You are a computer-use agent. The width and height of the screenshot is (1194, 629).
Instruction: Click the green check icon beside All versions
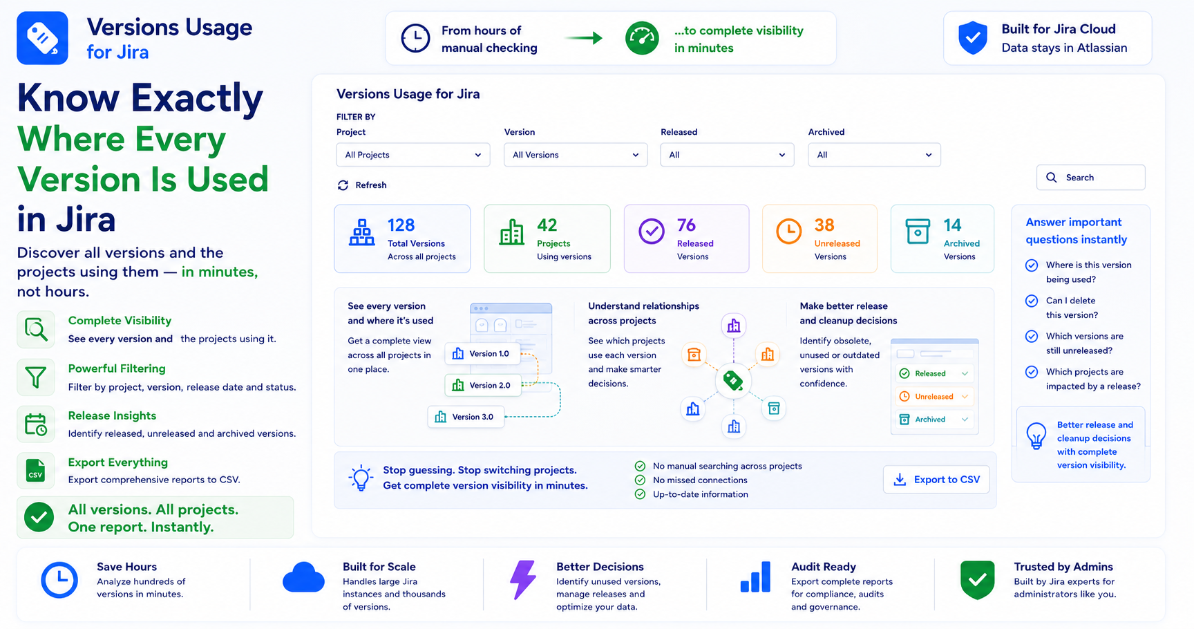(39, 517)
